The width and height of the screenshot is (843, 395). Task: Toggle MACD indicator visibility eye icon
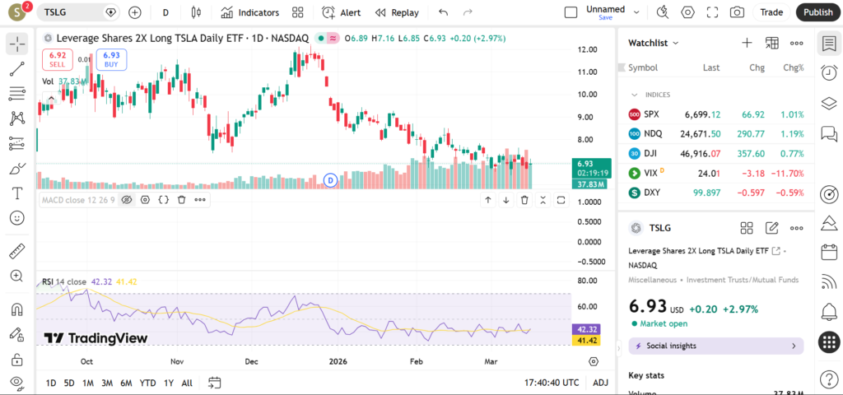pyautogui.click(x=127, y=199)
